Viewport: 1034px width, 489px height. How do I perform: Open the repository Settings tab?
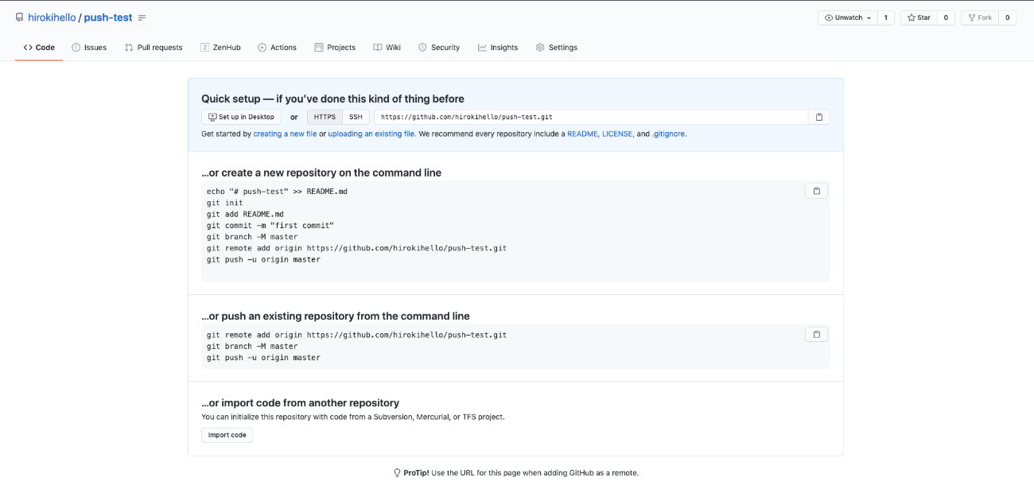click(x=556, y=48)
